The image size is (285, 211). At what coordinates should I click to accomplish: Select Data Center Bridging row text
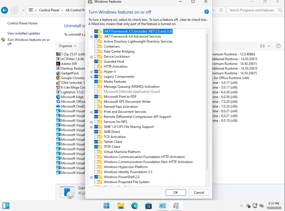click(x=119, y=51)
